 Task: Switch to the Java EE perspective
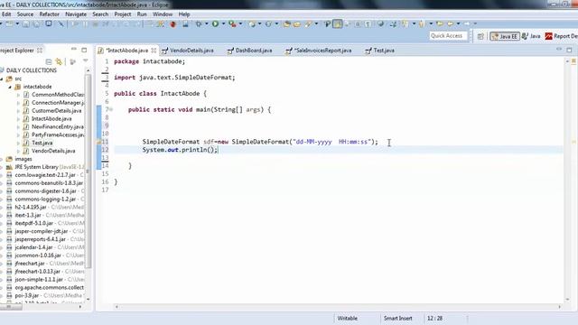[505, 36]
